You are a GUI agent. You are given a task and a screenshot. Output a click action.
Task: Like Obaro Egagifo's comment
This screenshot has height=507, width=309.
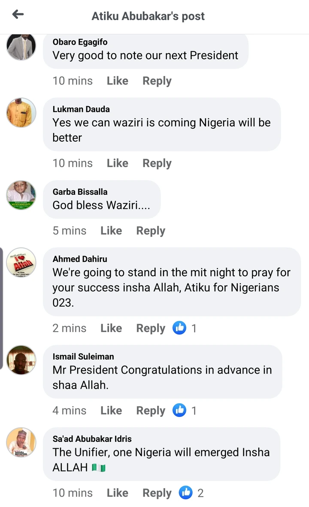118,81
